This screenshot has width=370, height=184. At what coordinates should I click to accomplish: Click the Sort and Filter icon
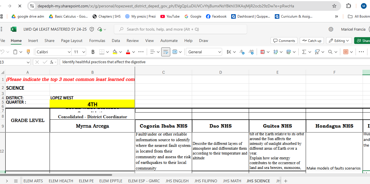pos(317,52)
